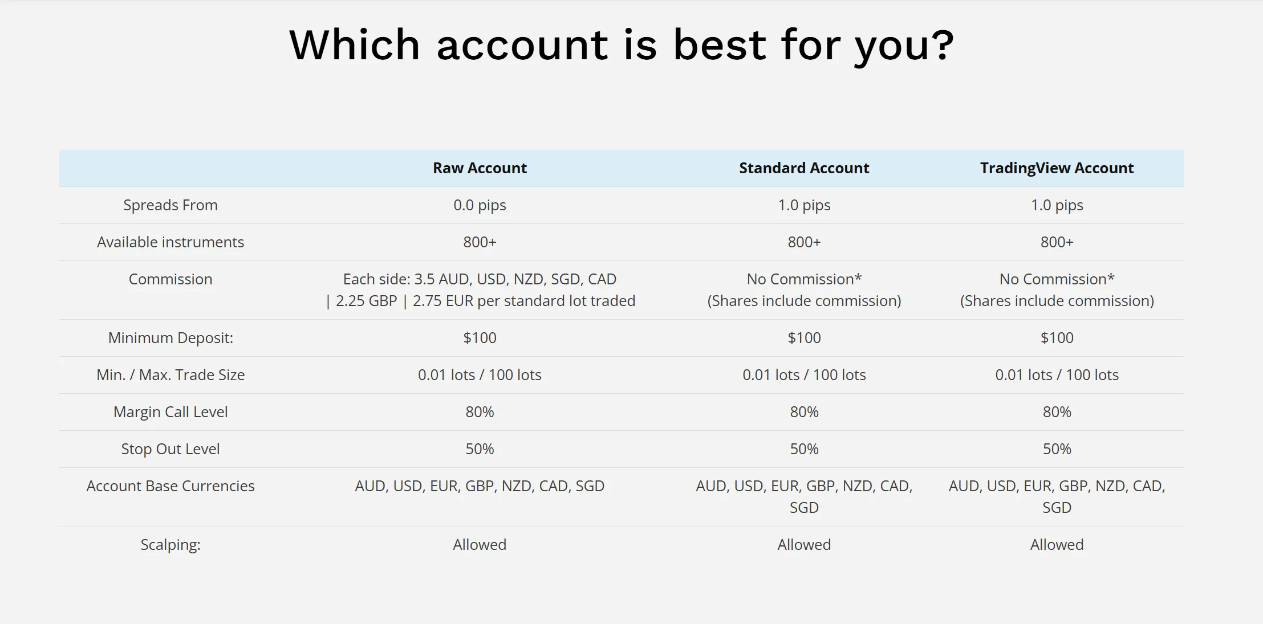Click 'Allowed' in the Standard Account column
This screenshot has height=624, width=1263.
tap(804, 545)
